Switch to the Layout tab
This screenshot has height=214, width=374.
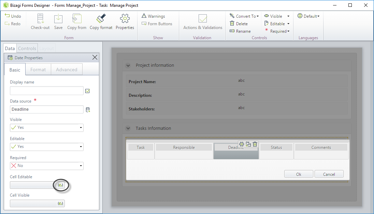pos(46,48)
